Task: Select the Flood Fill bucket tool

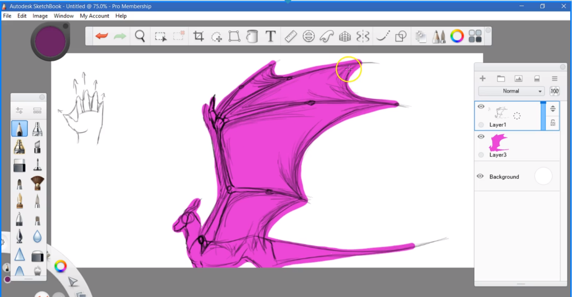Action: [252, 36]
